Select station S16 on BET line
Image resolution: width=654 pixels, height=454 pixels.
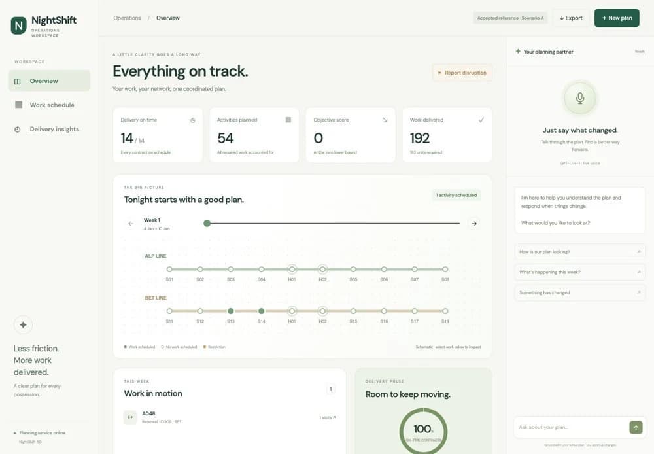coord(384,311)
